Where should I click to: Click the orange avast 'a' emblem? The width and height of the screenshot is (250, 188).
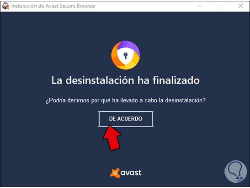pyautogui.click(x=115, y=173)
